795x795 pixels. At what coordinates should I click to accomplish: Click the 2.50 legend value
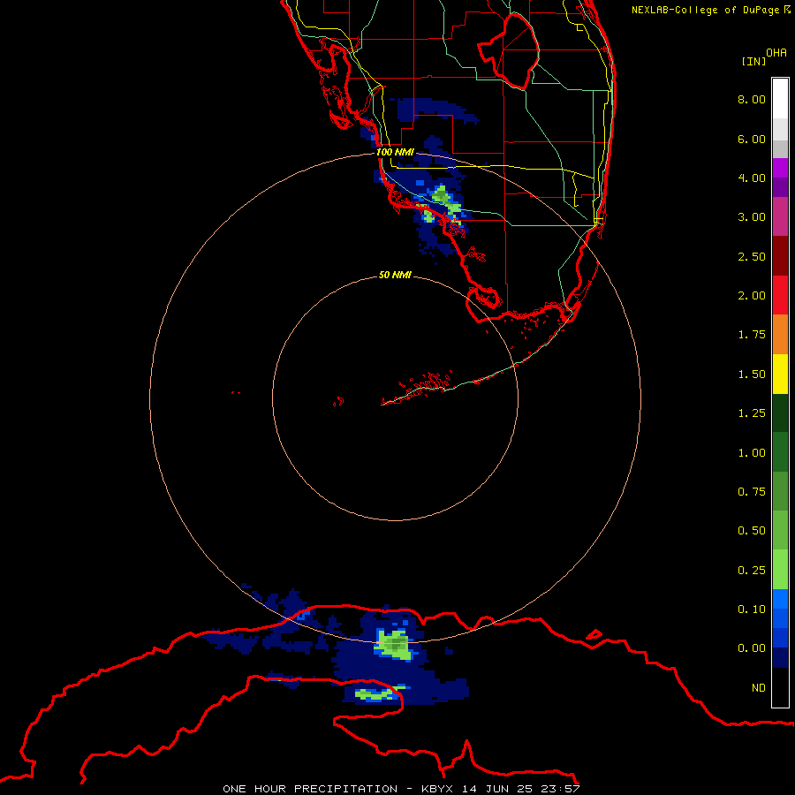(x=752, y=256)
